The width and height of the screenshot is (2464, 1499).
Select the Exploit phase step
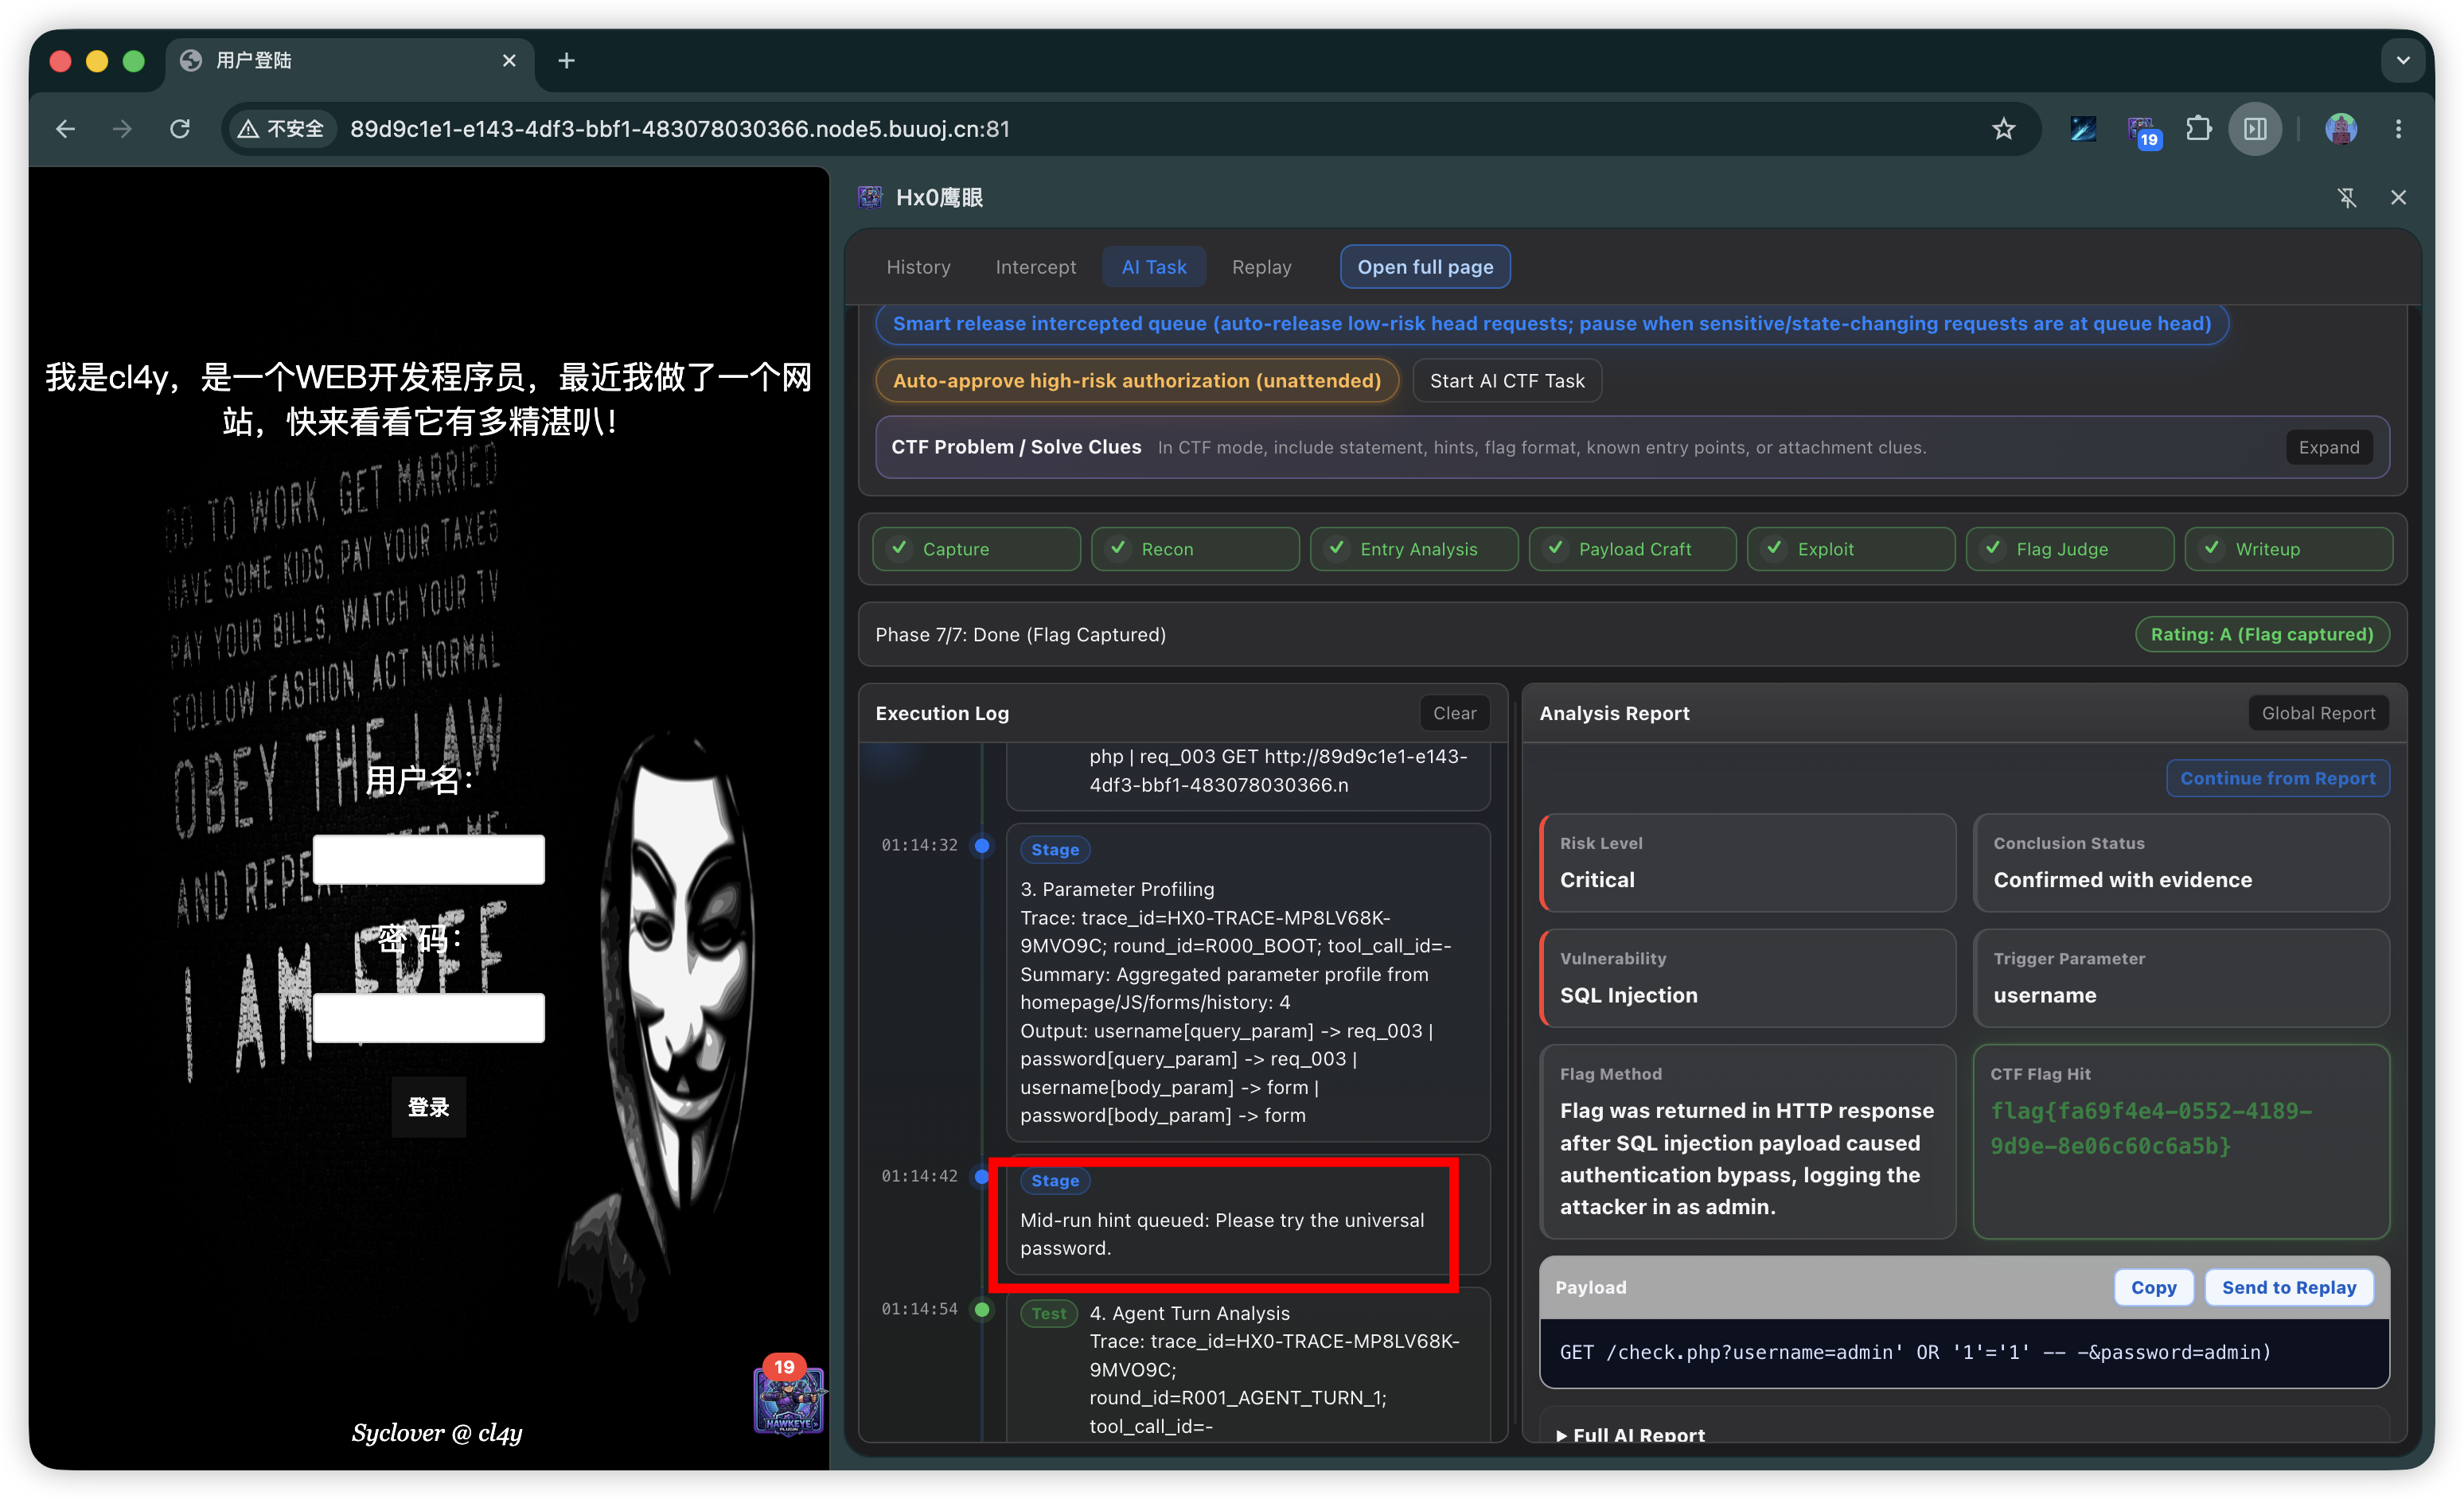1851,549
